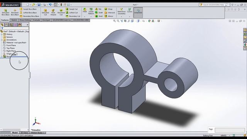Select the Right Plane
This screenshot has width=247, height=139.
[x=9, y=51]
